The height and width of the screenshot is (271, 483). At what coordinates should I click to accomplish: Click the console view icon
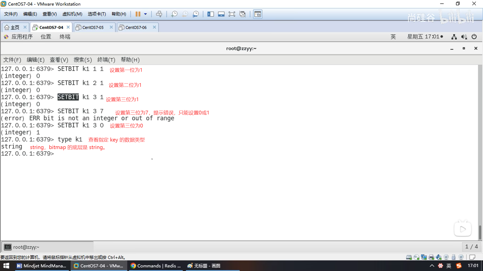tap(258, 14)
